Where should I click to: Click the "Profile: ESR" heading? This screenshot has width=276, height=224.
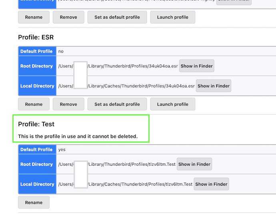[x=36, y=37]
